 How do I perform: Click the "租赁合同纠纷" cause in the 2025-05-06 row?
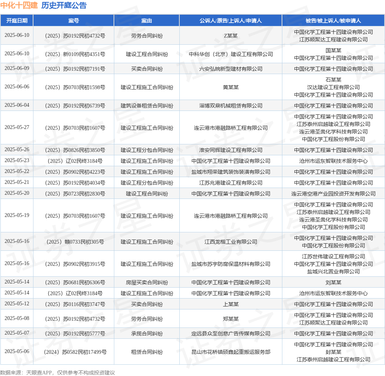pos(147,352)
